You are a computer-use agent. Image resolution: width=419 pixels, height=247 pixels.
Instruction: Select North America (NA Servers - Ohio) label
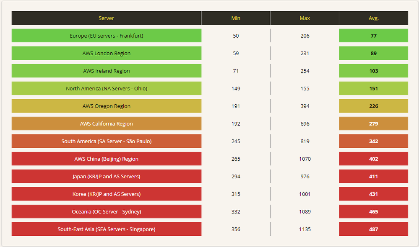107,88
